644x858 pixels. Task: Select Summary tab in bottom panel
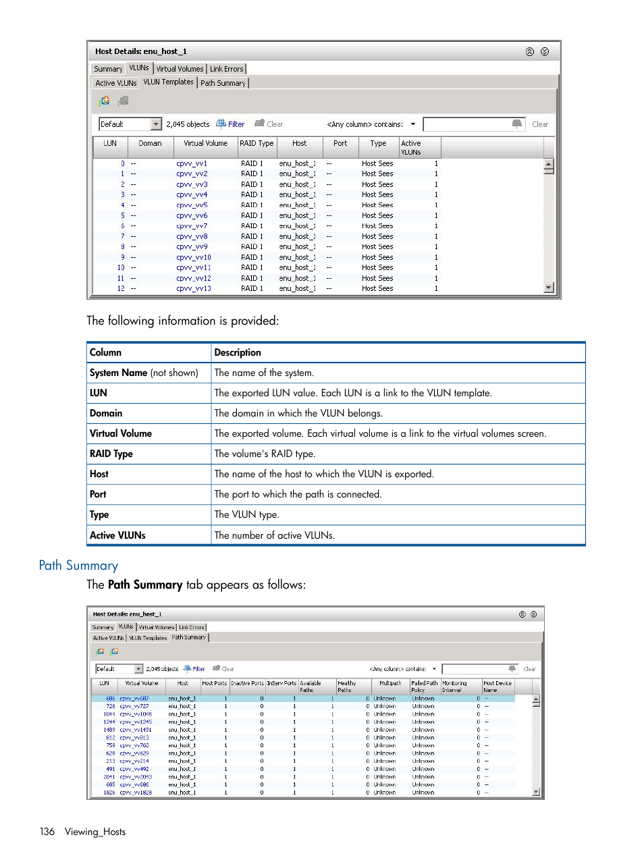[x=103, y=627]
